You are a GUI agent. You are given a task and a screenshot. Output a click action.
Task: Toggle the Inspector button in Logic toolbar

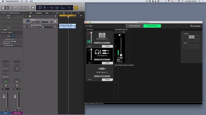(x=7, y=8)
